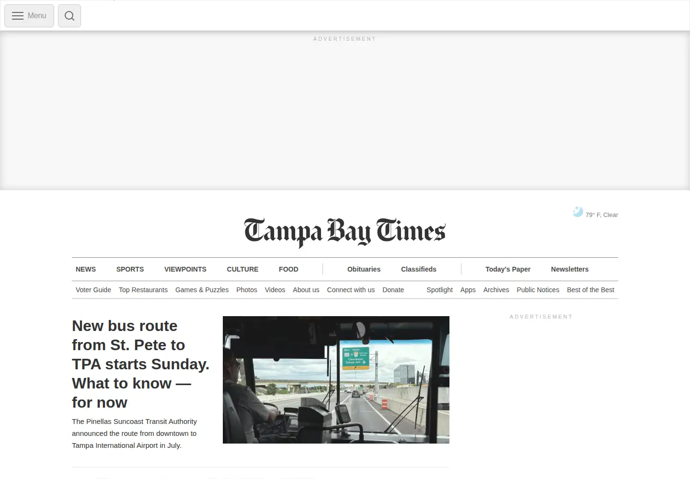This screenshot has height=479, width=690.
Task: Click the Pinellas Suncoast Transit Authority summary
Action: pyautogui.click(x=134, y=433)
